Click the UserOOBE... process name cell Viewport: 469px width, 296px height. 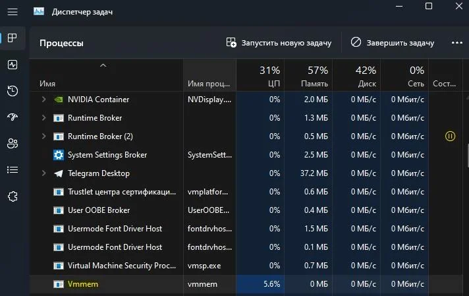tap(208, 210)
